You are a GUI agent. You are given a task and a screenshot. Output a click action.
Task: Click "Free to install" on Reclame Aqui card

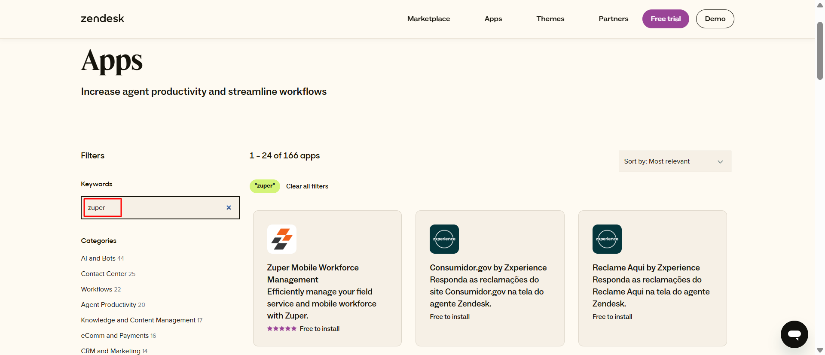(612, 317)
